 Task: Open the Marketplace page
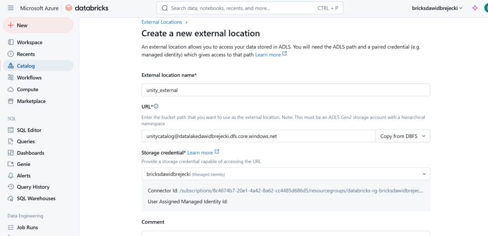click(x=31, y=101)
